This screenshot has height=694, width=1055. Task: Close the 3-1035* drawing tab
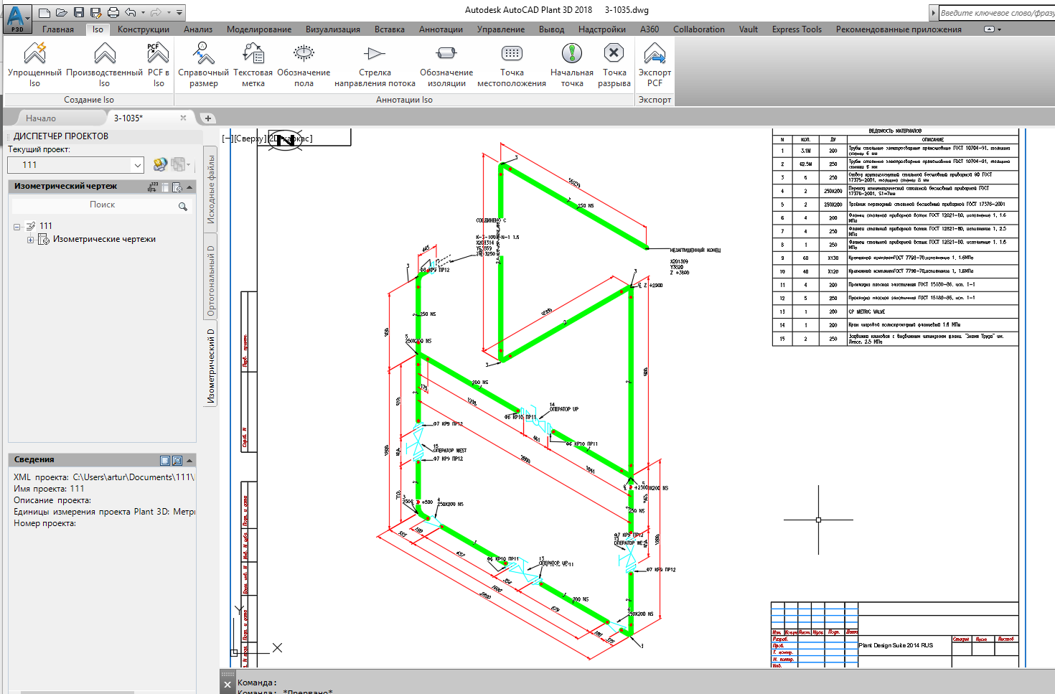coord(183,118)
